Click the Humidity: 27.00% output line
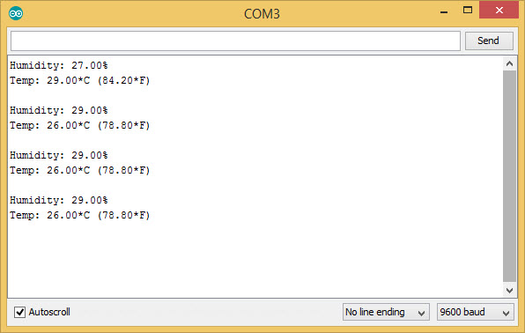 click(59, 65)
